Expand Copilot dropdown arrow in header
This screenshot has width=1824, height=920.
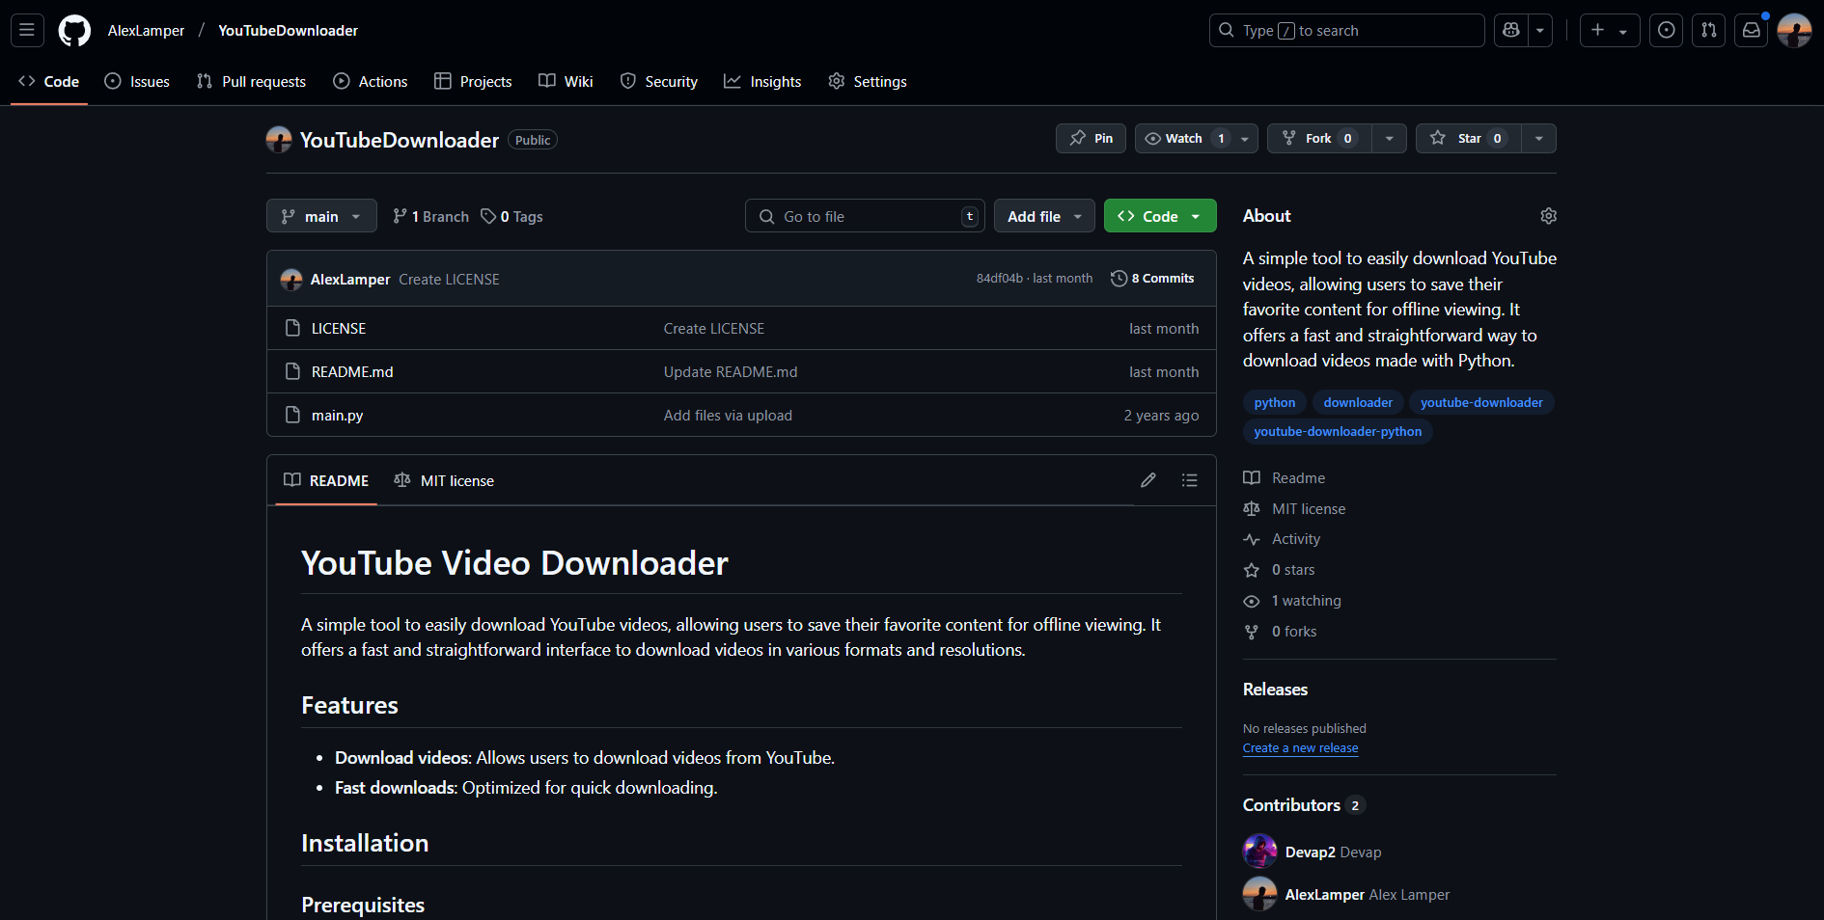coord(1540,30)
